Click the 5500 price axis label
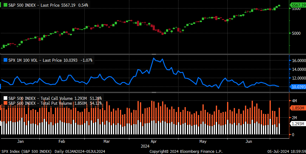306x154 pixels. coord(296,9)
